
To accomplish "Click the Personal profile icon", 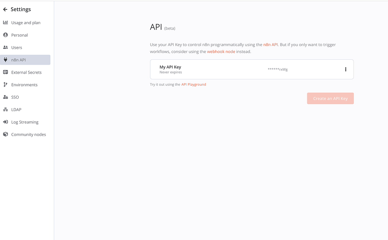I will pos(6,35).
